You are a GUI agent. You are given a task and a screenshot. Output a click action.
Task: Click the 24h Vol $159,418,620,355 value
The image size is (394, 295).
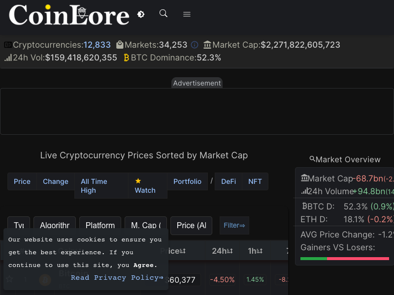pyautogui.click(x=81, y=58)
